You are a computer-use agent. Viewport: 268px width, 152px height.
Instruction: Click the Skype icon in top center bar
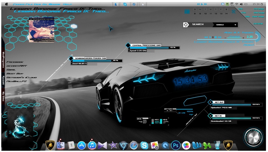[x=125, y=4]
